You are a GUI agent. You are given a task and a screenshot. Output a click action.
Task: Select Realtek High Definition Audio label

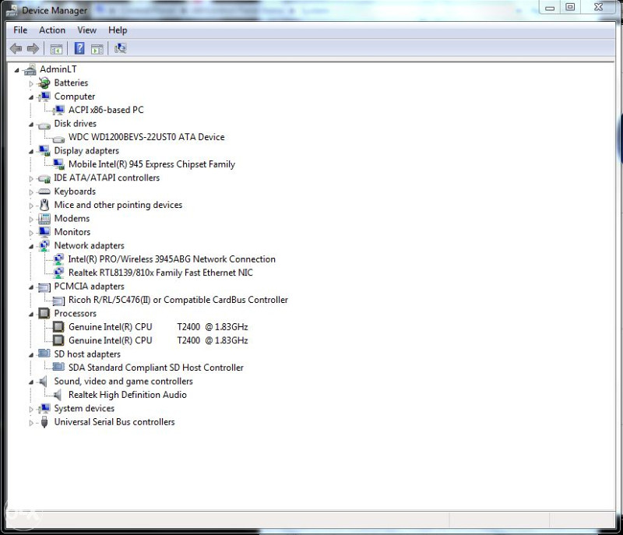(128, 395)
